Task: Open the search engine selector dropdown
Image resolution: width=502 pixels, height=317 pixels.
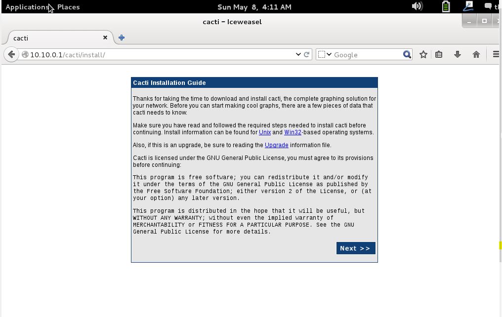Action: [x=325, y=54]
